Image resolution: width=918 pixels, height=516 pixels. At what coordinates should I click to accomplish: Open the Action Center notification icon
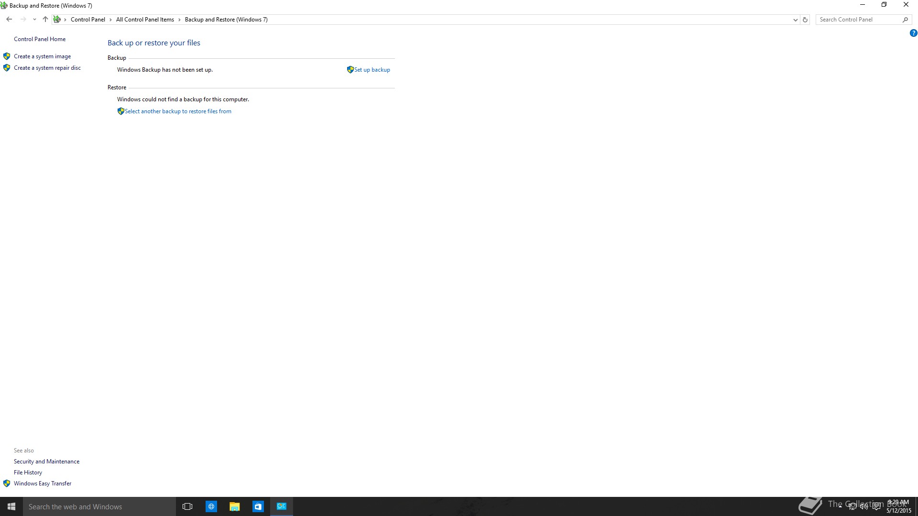(x=876, y=506)
